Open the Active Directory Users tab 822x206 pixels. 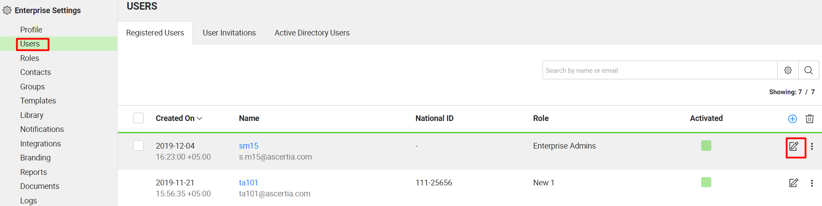pyautogui.click(x=312, y=33)
